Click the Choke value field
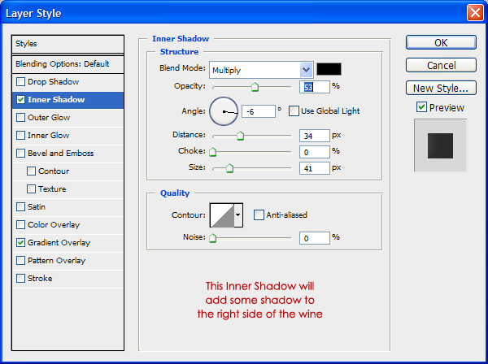Image resolution: width=488 pixels, height=364 pixels. pos(314,152)
